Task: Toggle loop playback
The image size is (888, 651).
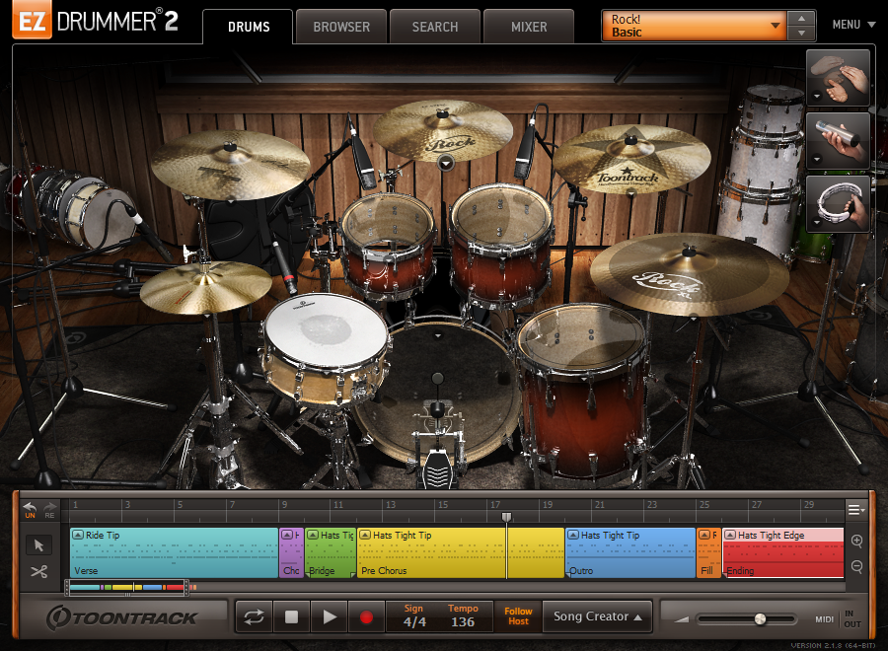Action: [x=254, y=616]
